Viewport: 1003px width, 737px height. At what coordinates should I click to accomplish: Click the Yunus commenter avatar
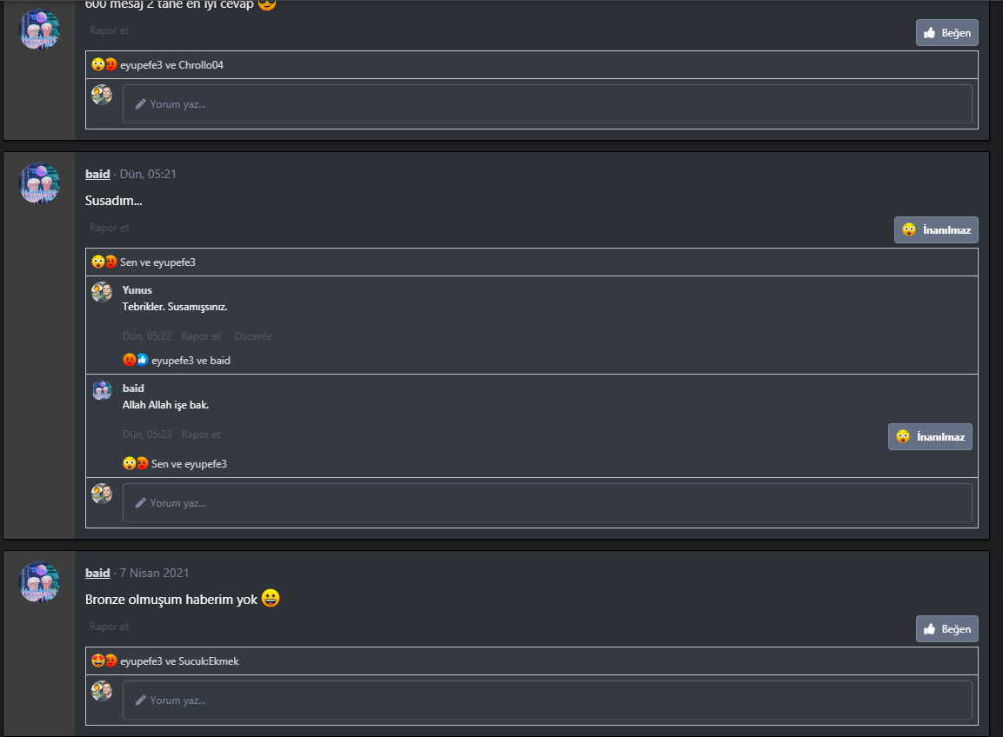pos(102,291)
